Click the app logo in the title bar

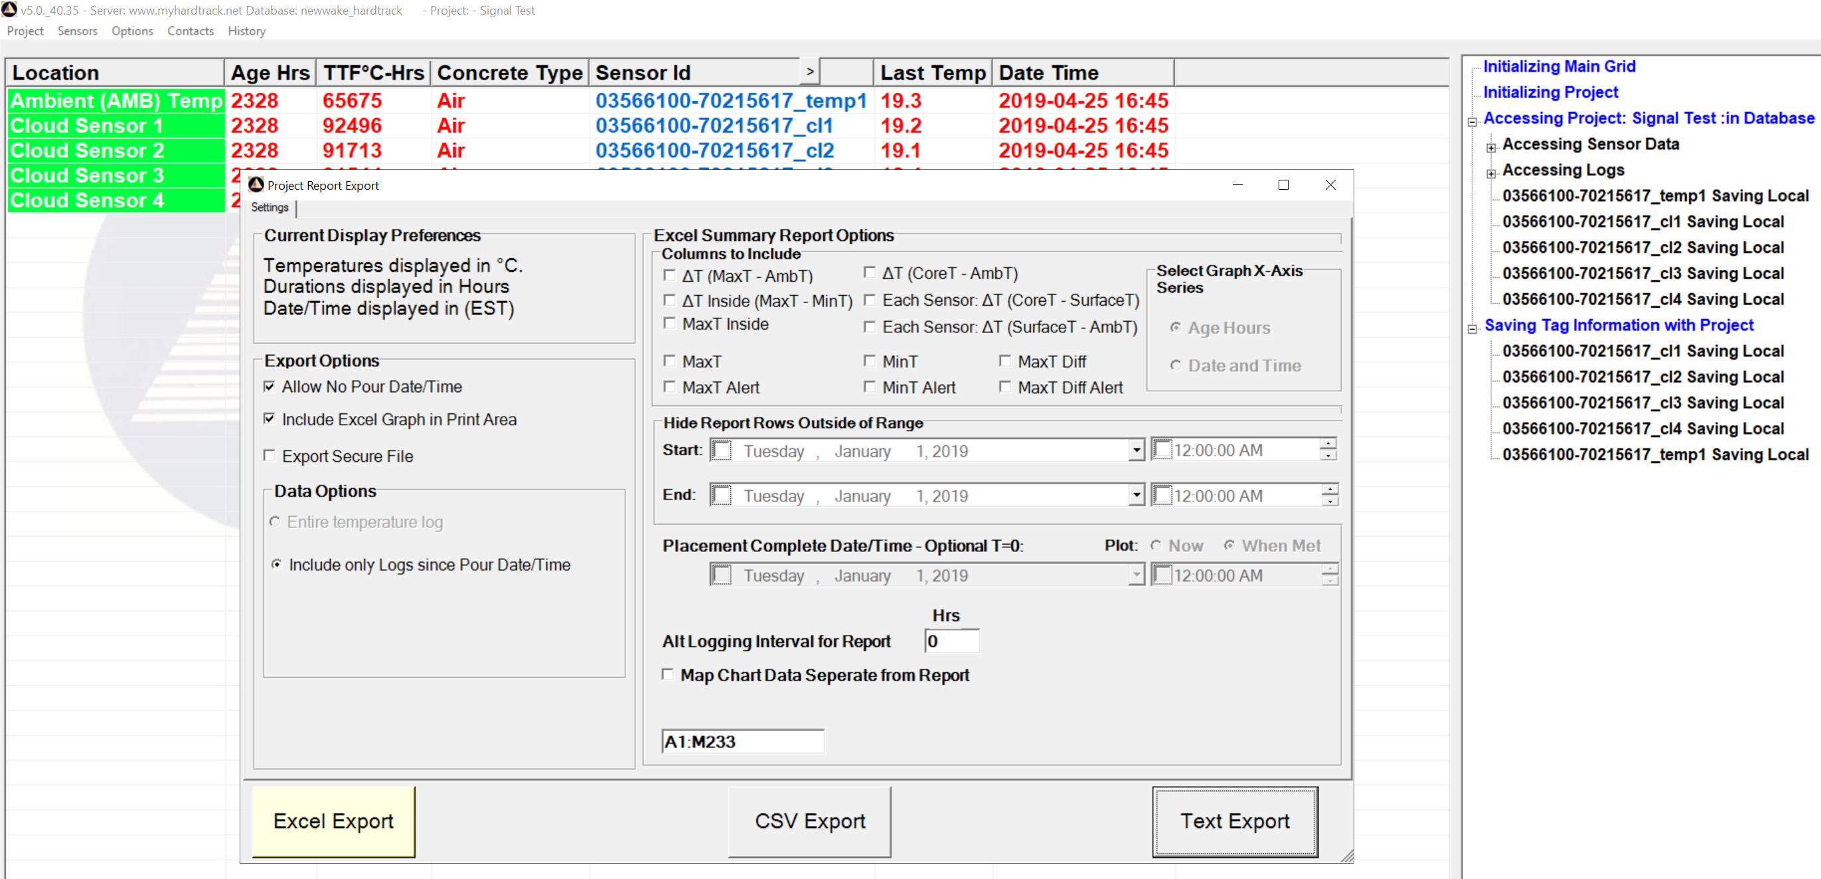(x=9, y=10)
